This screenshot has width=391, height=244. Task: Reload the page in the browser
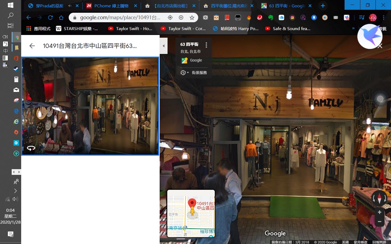pyautogui.click(x=50, y=18)
